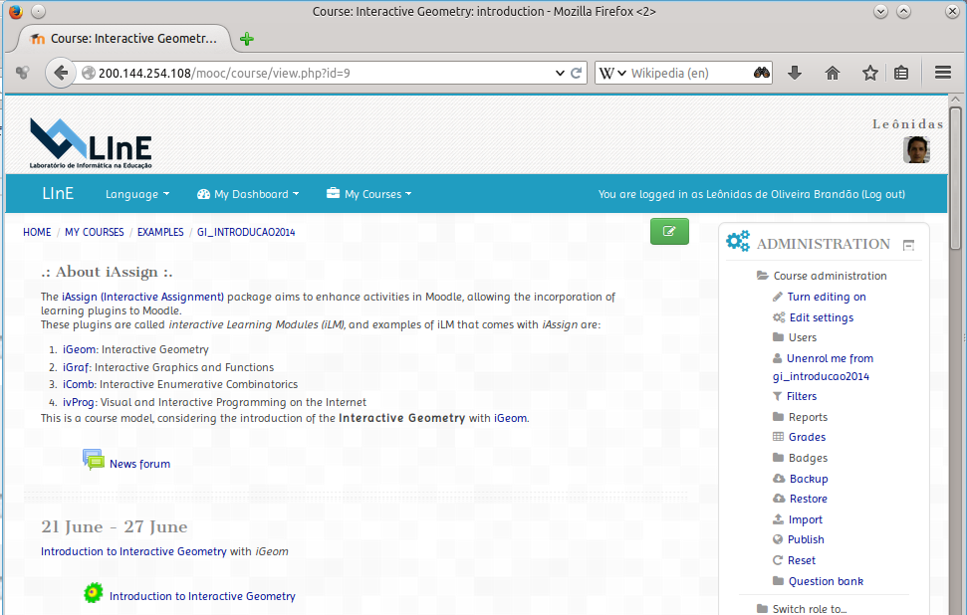Click the upload icon beside Import
967x615 pixels.
(x=779, y=519)
